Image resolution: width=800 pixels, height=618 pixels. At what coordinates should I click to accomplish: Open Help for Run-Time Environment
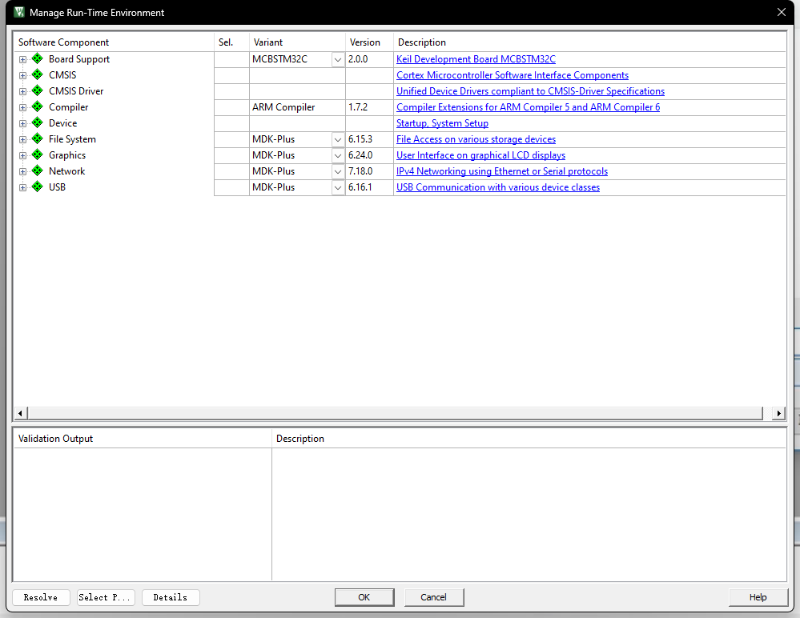click(x=758, y=597)
